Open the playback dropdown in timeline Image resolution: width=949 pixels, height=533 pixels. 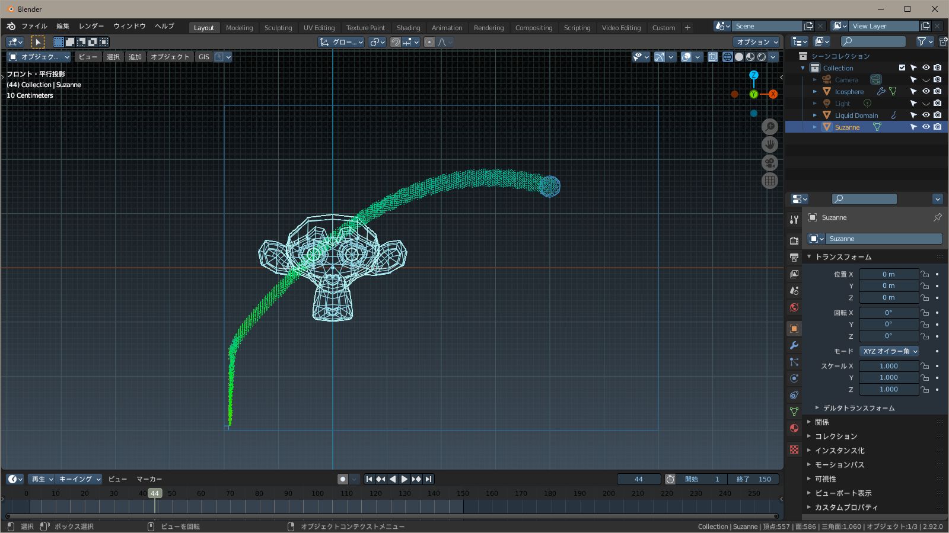point(42,479)
